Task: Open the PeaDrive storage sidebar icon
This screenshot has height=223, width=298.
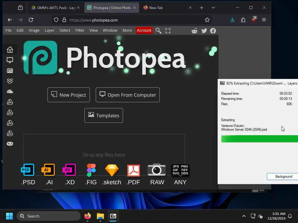Action: click(x=10, y=71)
